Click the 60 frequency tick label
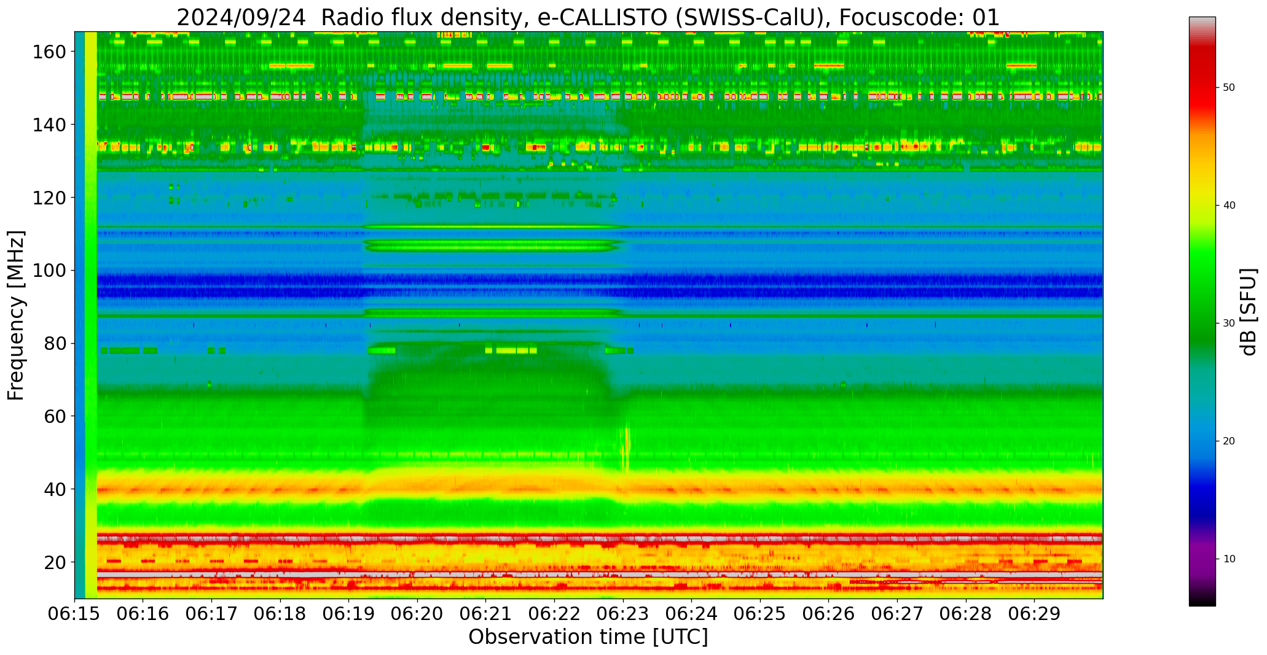 point(55,416)
